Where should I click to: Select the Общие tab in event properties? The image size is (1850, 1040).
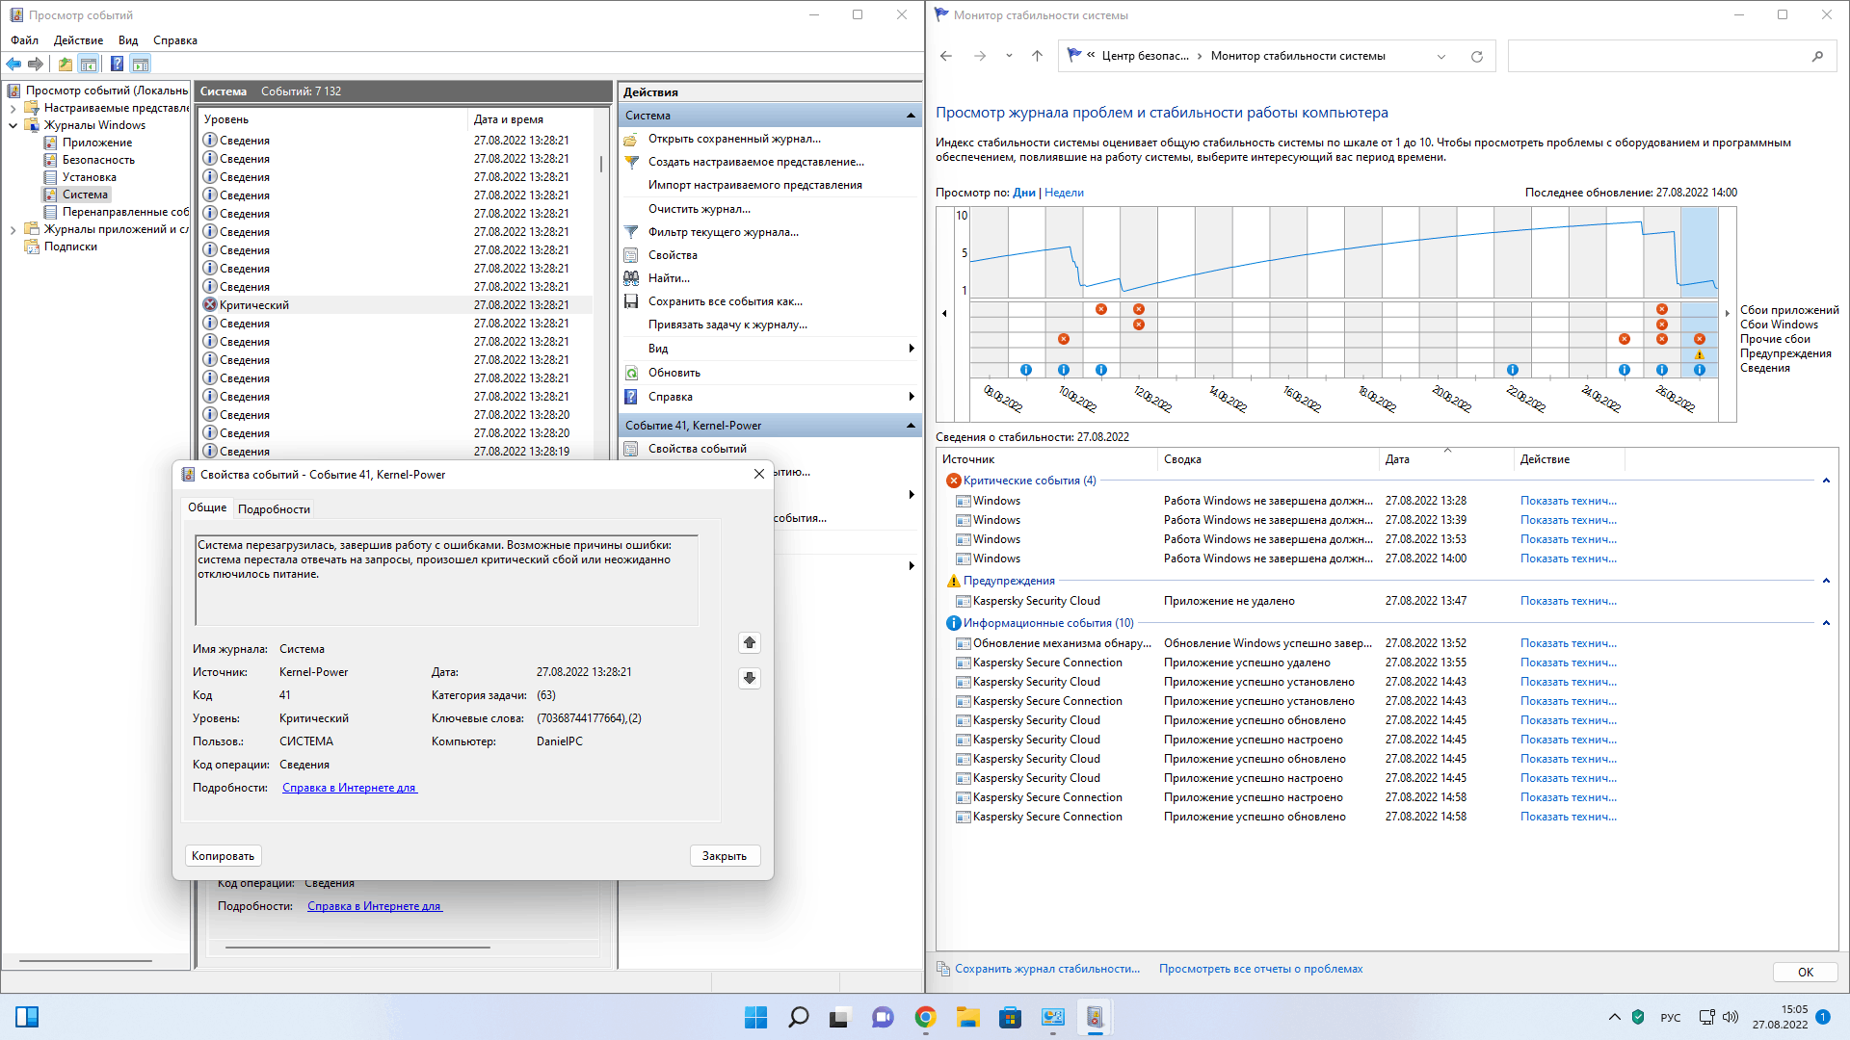tap(207, 507)
